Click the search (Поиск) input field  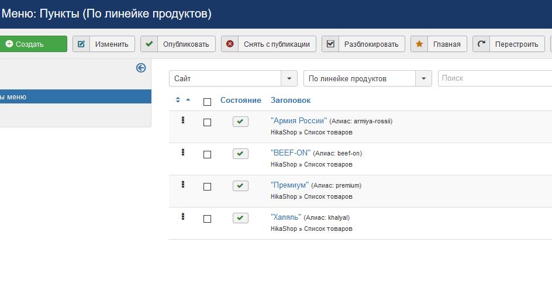click(x=494, y=78)
